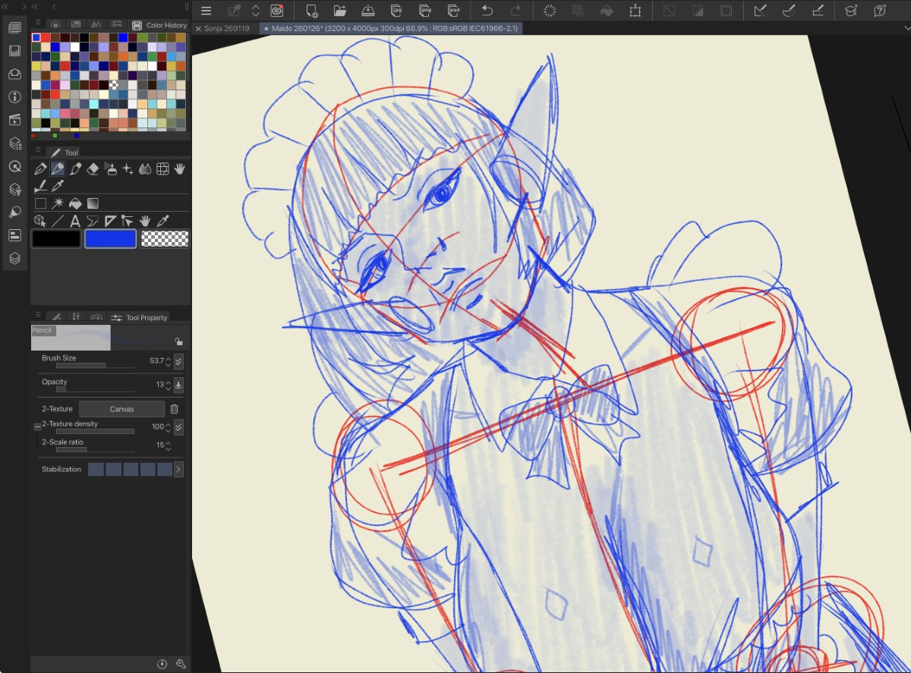Image resolution: width=911 pixels, height=673 pixels.
Task: Select the blue sub color swatch
Action: point(110,239)
